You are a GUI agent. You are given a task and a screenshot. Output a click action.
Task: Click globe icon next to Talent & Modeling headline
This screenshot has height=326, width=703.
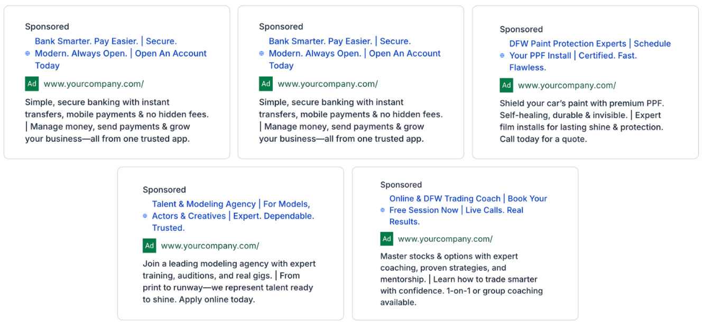pos(145,216)
